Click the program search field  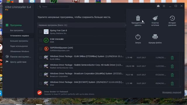pos(54,6)
